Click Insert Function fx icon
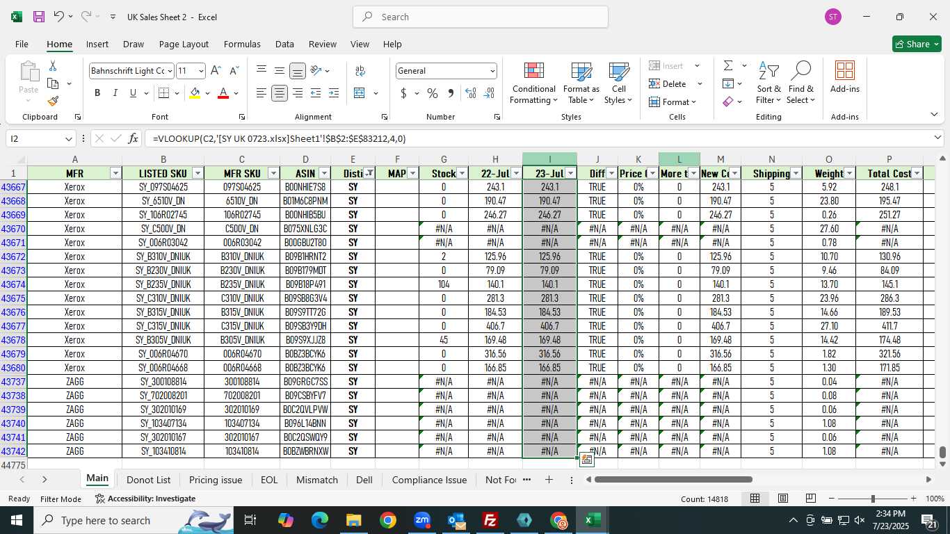Screen dimensions: 950x534 (x=134, y=138)
